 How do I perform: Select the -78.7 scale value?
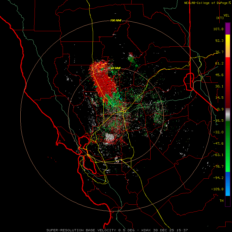(x=218, y=167)
